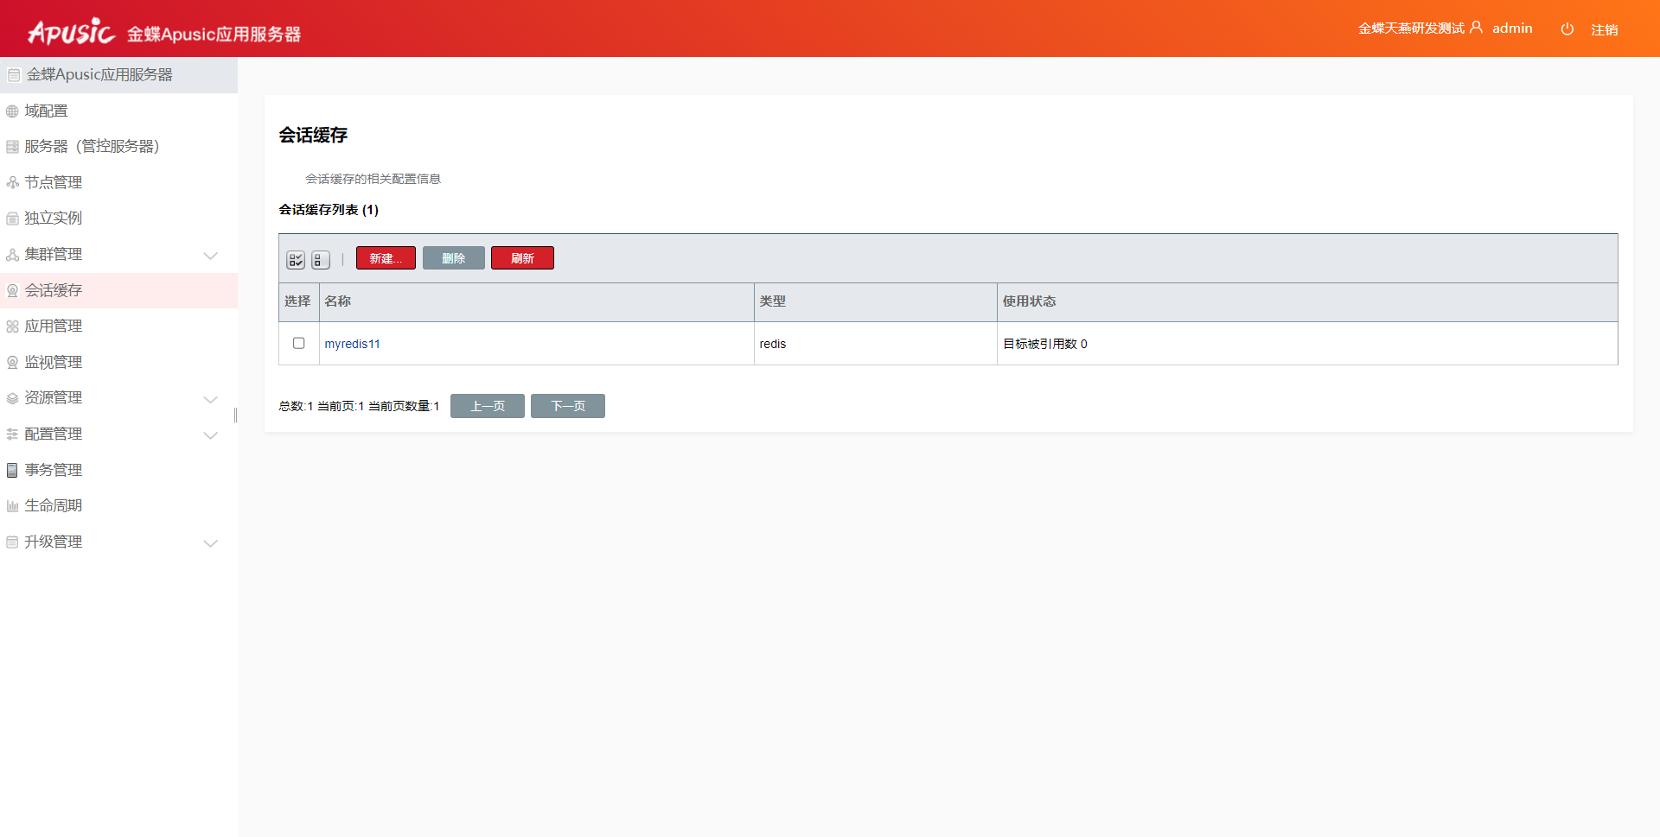The width and height of the screenshot is (1660, 837).
Task: Click the 事务管理 icon in the sidebar
Action: (x=12, y=470)
